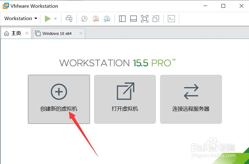Screen dimensions: 249x164
Task: Take a snapshot of this virtual machine
Action: [x=84, y=19]
